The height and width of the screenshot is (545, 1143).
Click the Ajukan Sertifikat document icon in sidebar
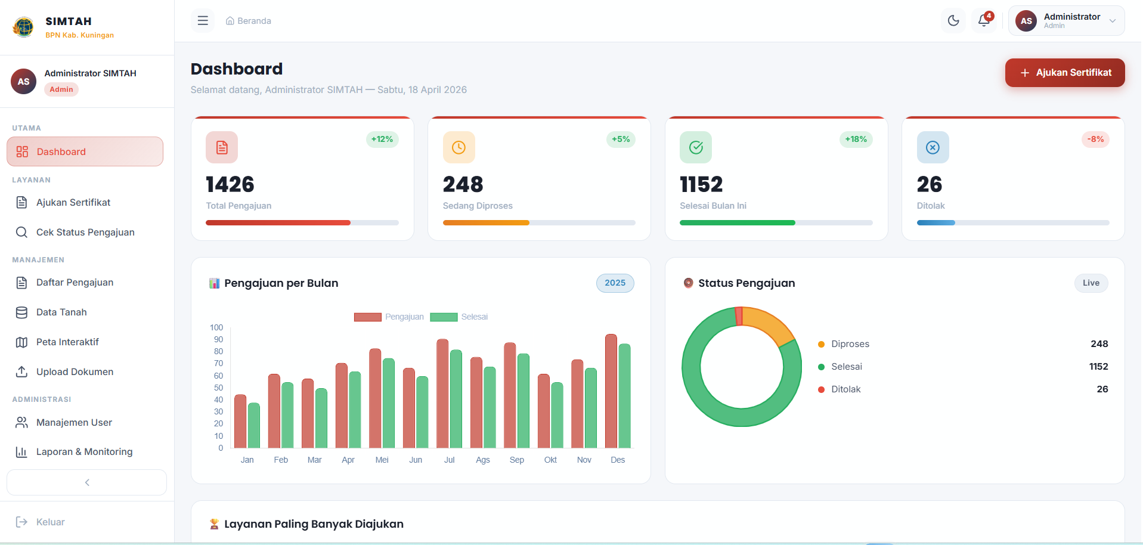point(21,202)
